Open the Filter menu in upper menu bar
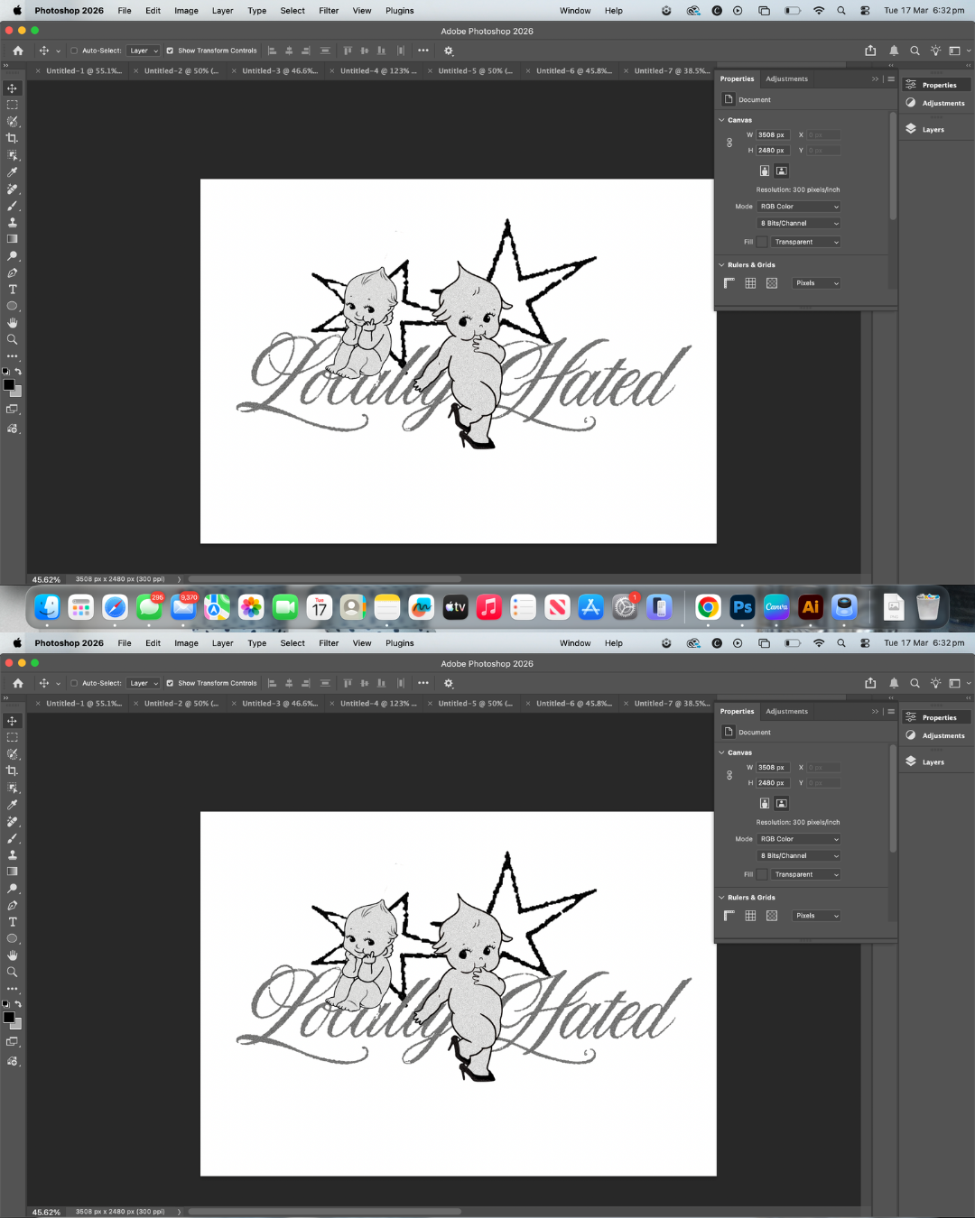 click(329, 11)
